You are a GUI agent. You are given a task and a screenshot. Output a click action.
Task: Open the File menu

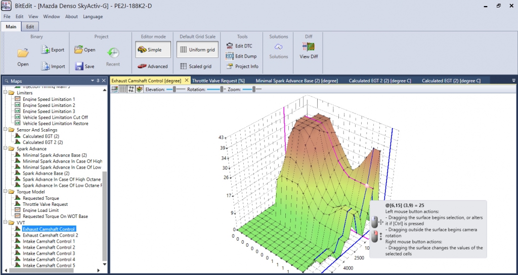[x=7, y=17]
